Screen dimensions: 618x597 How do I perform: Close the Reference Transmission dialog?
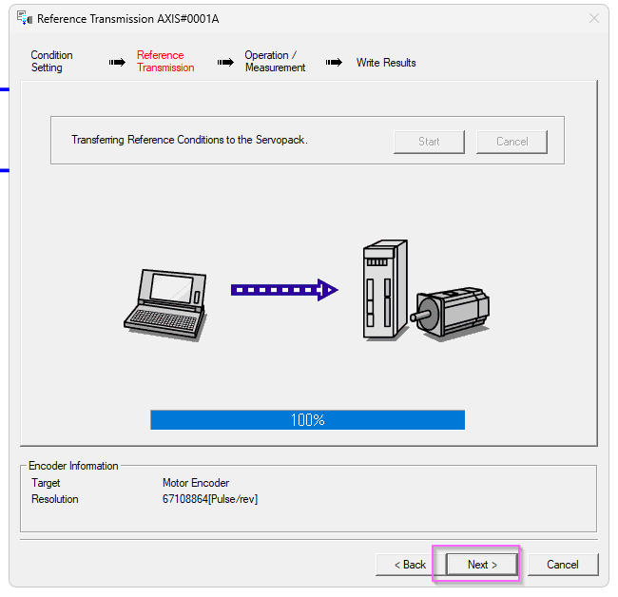[594, 18]
